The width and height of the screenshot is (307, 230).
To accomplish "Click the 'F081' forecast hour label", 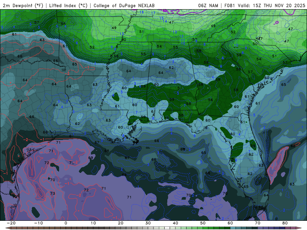I will [x=229, y=5].
